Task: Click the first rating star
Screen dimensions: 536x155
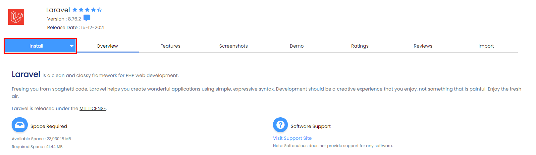Action: point(75,10)
